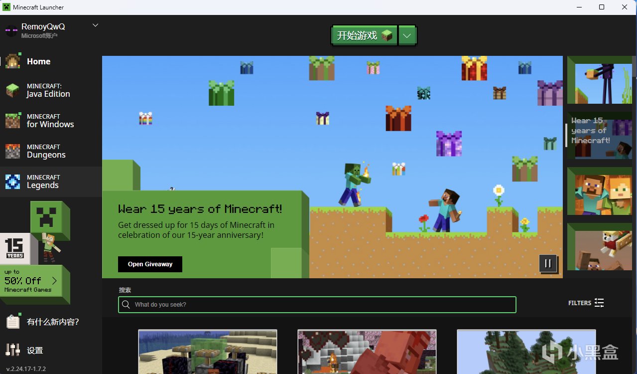Open the FILTERS options

(586, 303)
